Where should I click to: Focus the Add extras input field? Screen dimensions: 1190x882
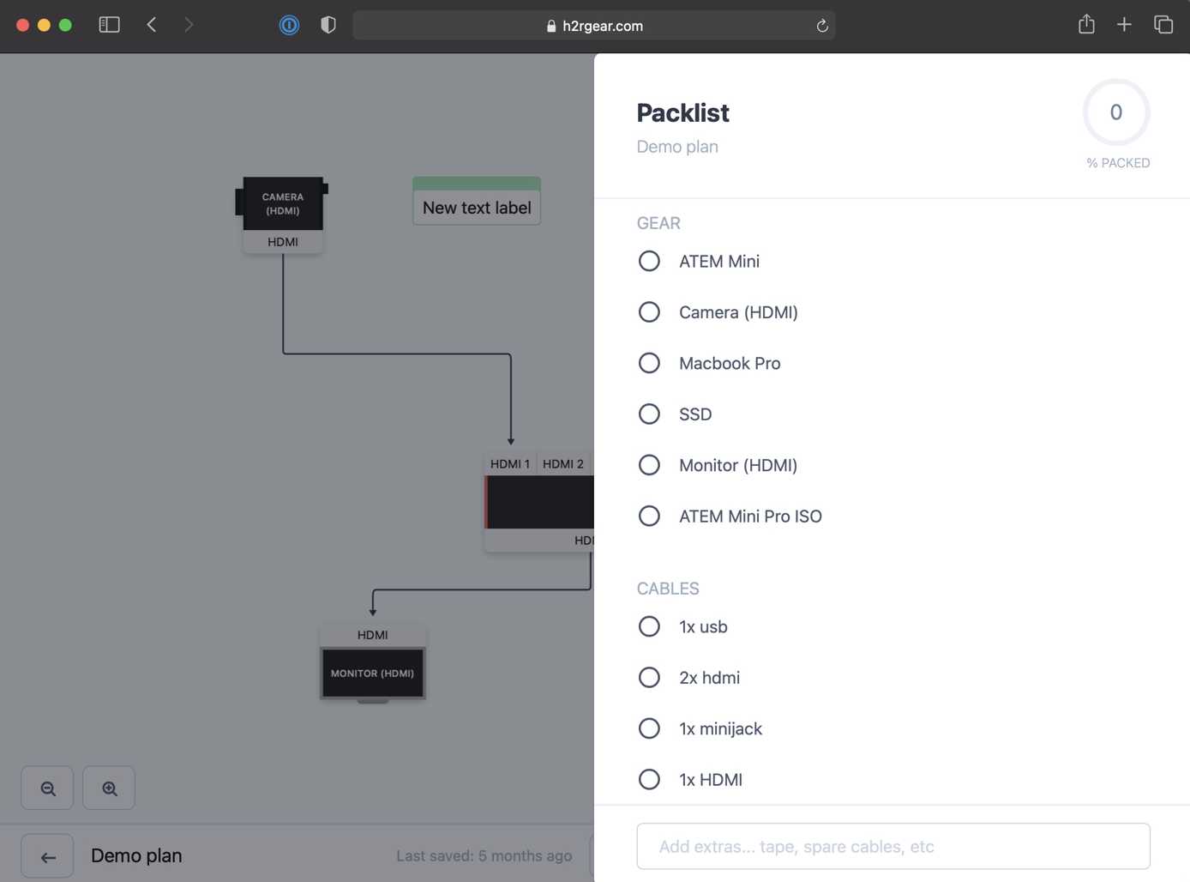tap(893, 847)
